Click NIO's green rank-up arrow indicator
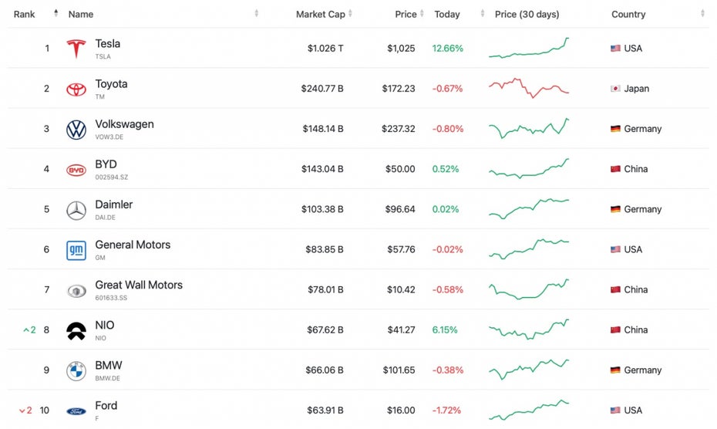The image size is (717, 429). 29,330
